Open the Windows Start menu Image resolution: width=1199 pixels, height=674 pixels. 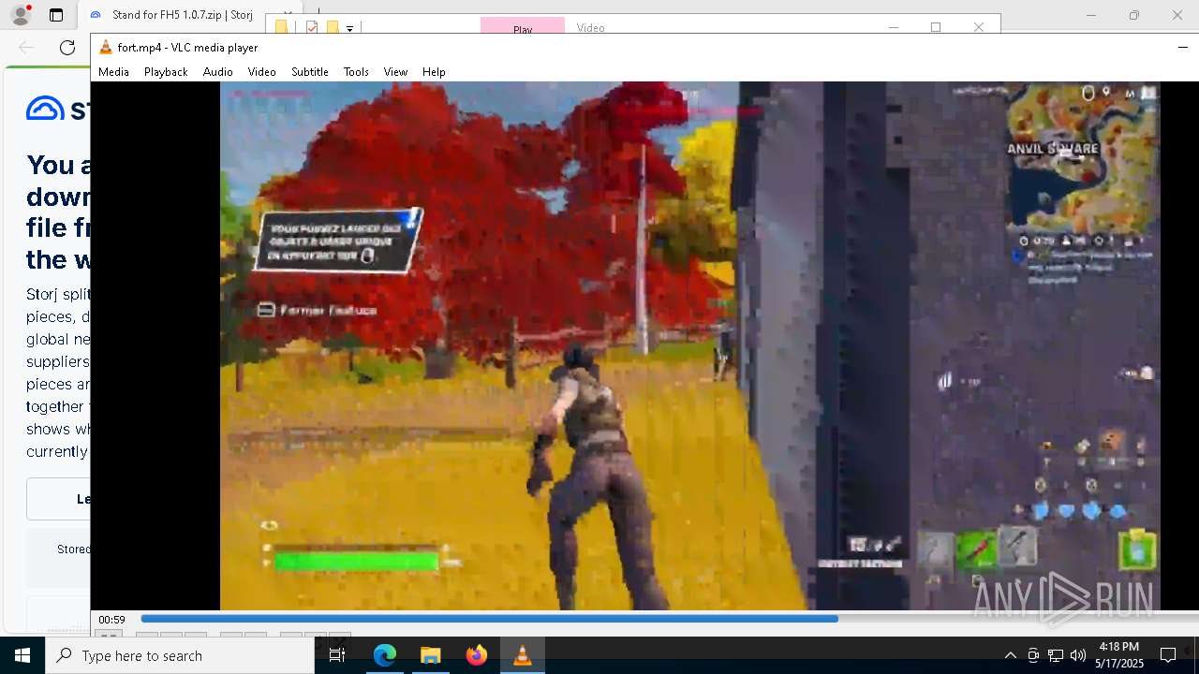[22, 655]
